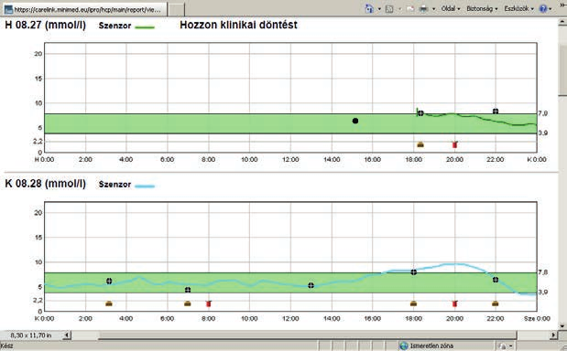Click the calibration point at 22:00 on K 08.28 chart
The width and height of the screenshot is (567, 351).
click(496, 280)
